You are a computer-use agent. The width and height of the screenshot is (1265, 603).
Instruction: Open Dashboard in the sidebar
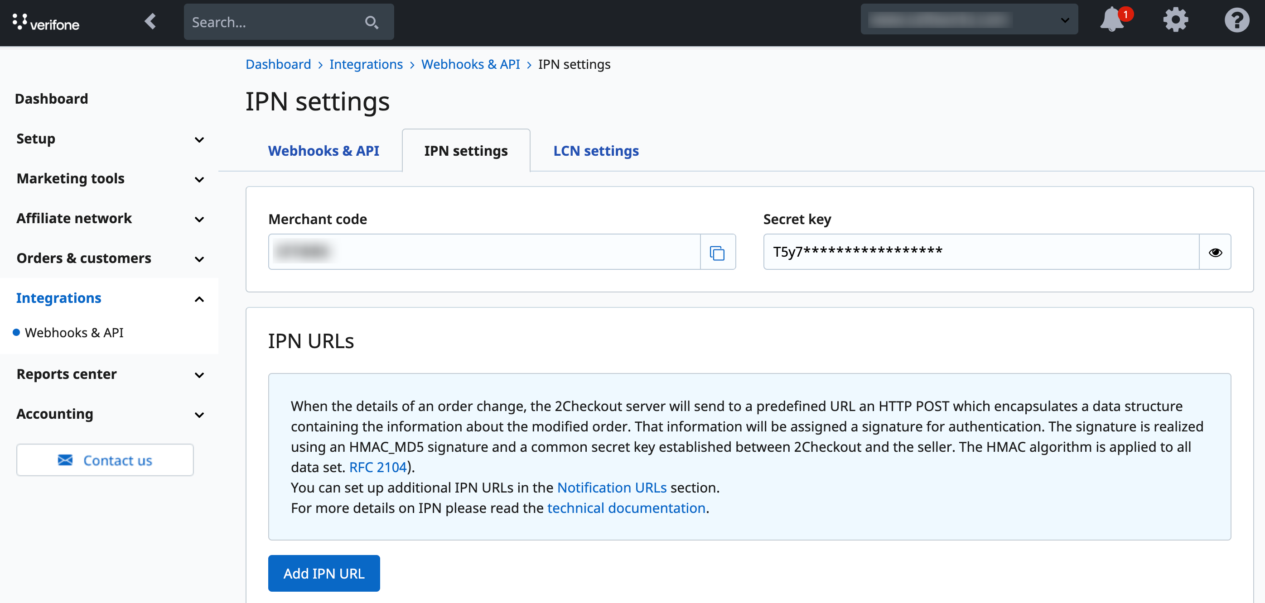(52, 99)
